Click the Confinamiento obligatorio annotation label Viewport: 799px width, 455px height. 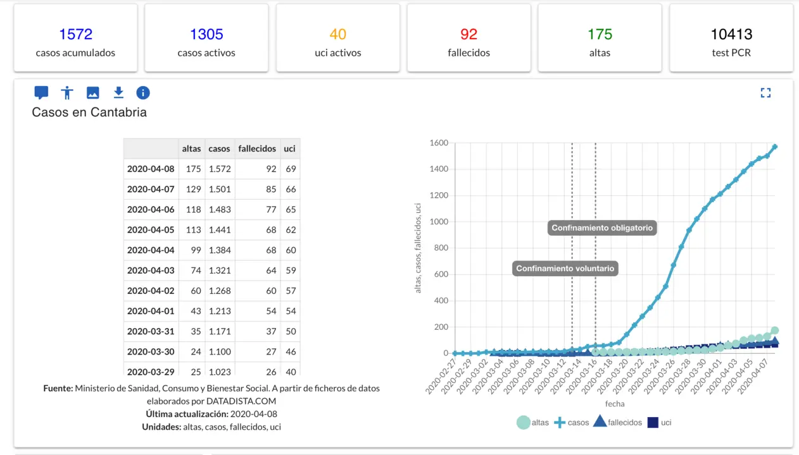(601, 227)
